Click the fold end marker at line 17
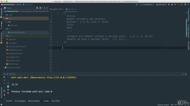Viewport: 190px width, 106px height. pos(58,42)
